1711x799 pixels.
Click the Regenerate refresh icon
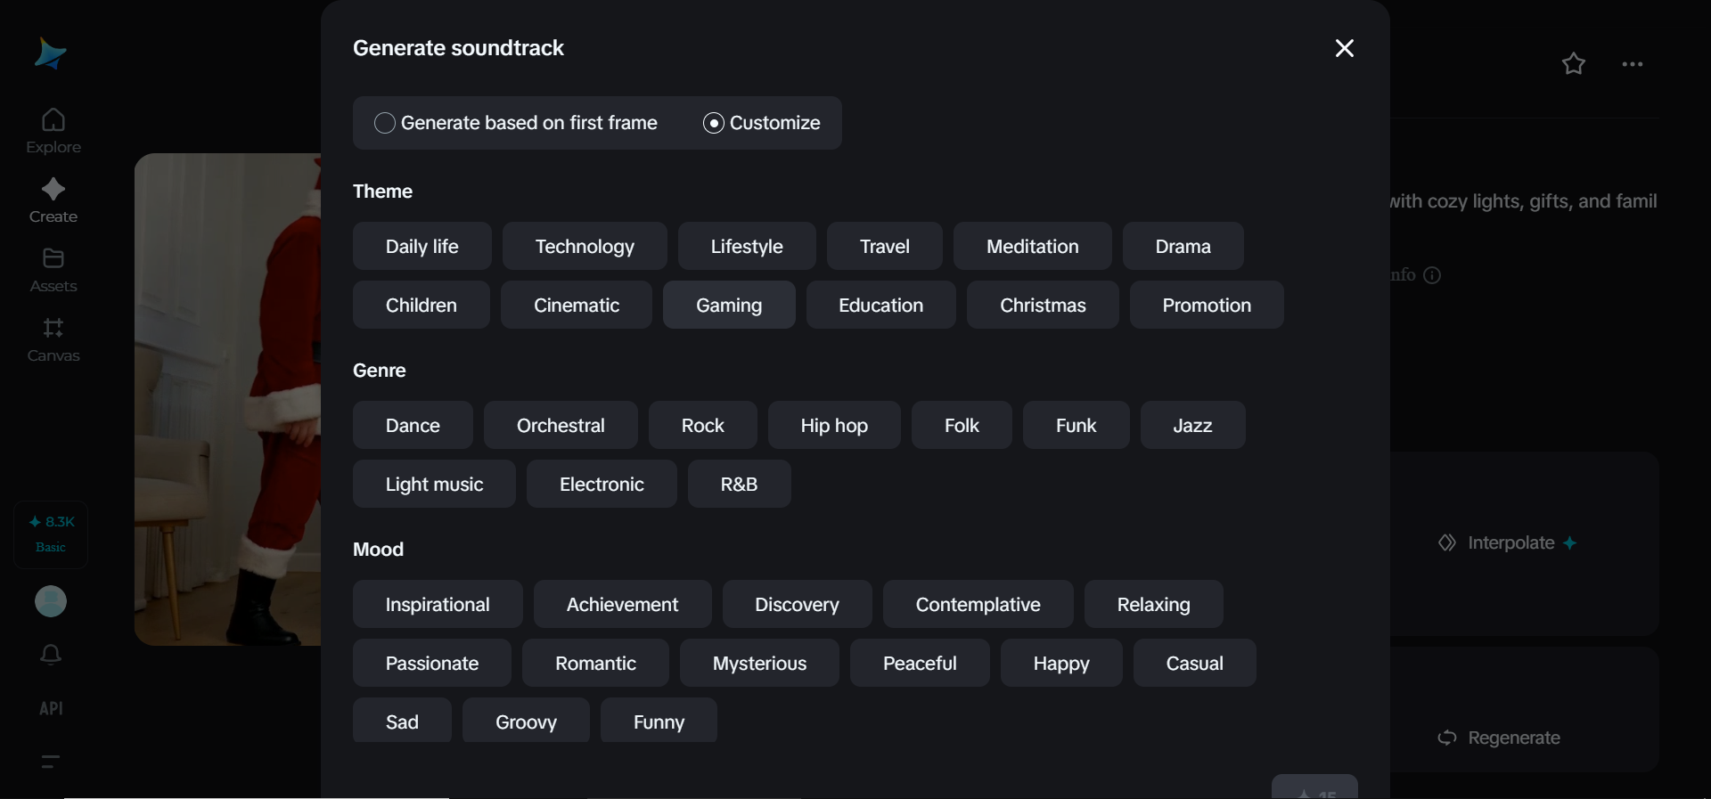pyautogui.click(x=1447, y=738)
